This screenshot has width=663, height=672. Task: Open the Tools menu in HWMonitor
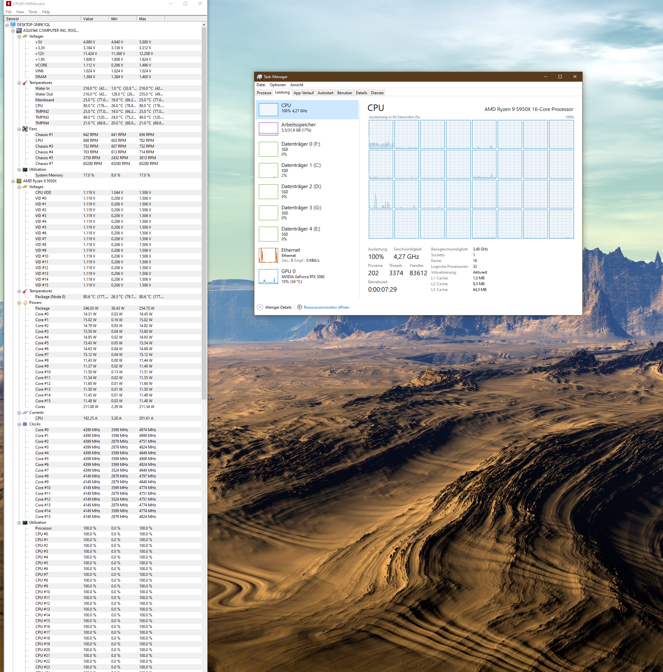(x=33, y=12)
